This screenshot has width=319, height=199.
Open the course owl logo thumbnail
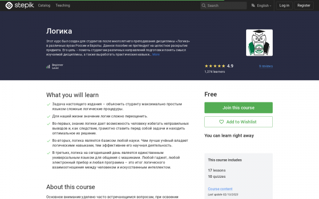259,42
